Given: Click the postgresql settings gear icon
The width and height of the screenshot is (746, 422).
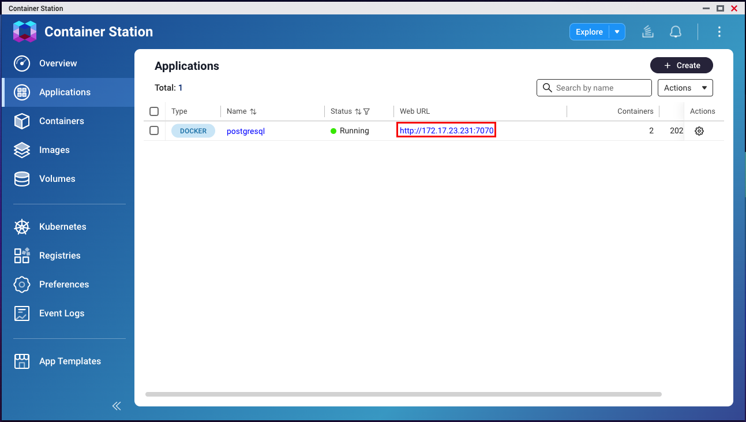Looking at the screenshot, I should click(x=699, y=131).
